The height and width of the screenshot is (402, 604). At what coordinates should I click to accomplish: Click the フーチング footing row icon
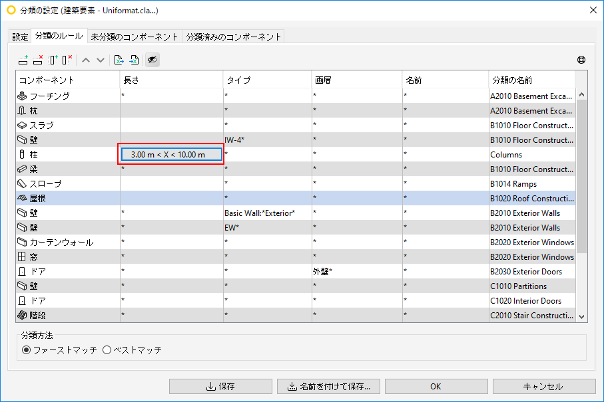(22, 96)
